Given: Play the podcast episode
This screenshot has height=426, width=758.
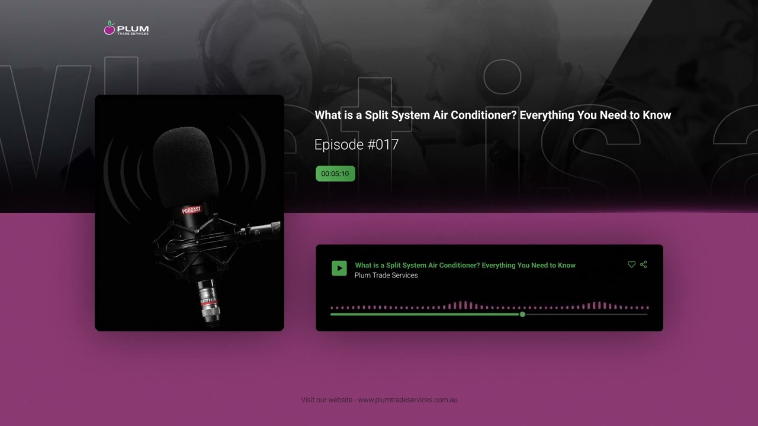Looking at the screenshot, I should 339,269.
